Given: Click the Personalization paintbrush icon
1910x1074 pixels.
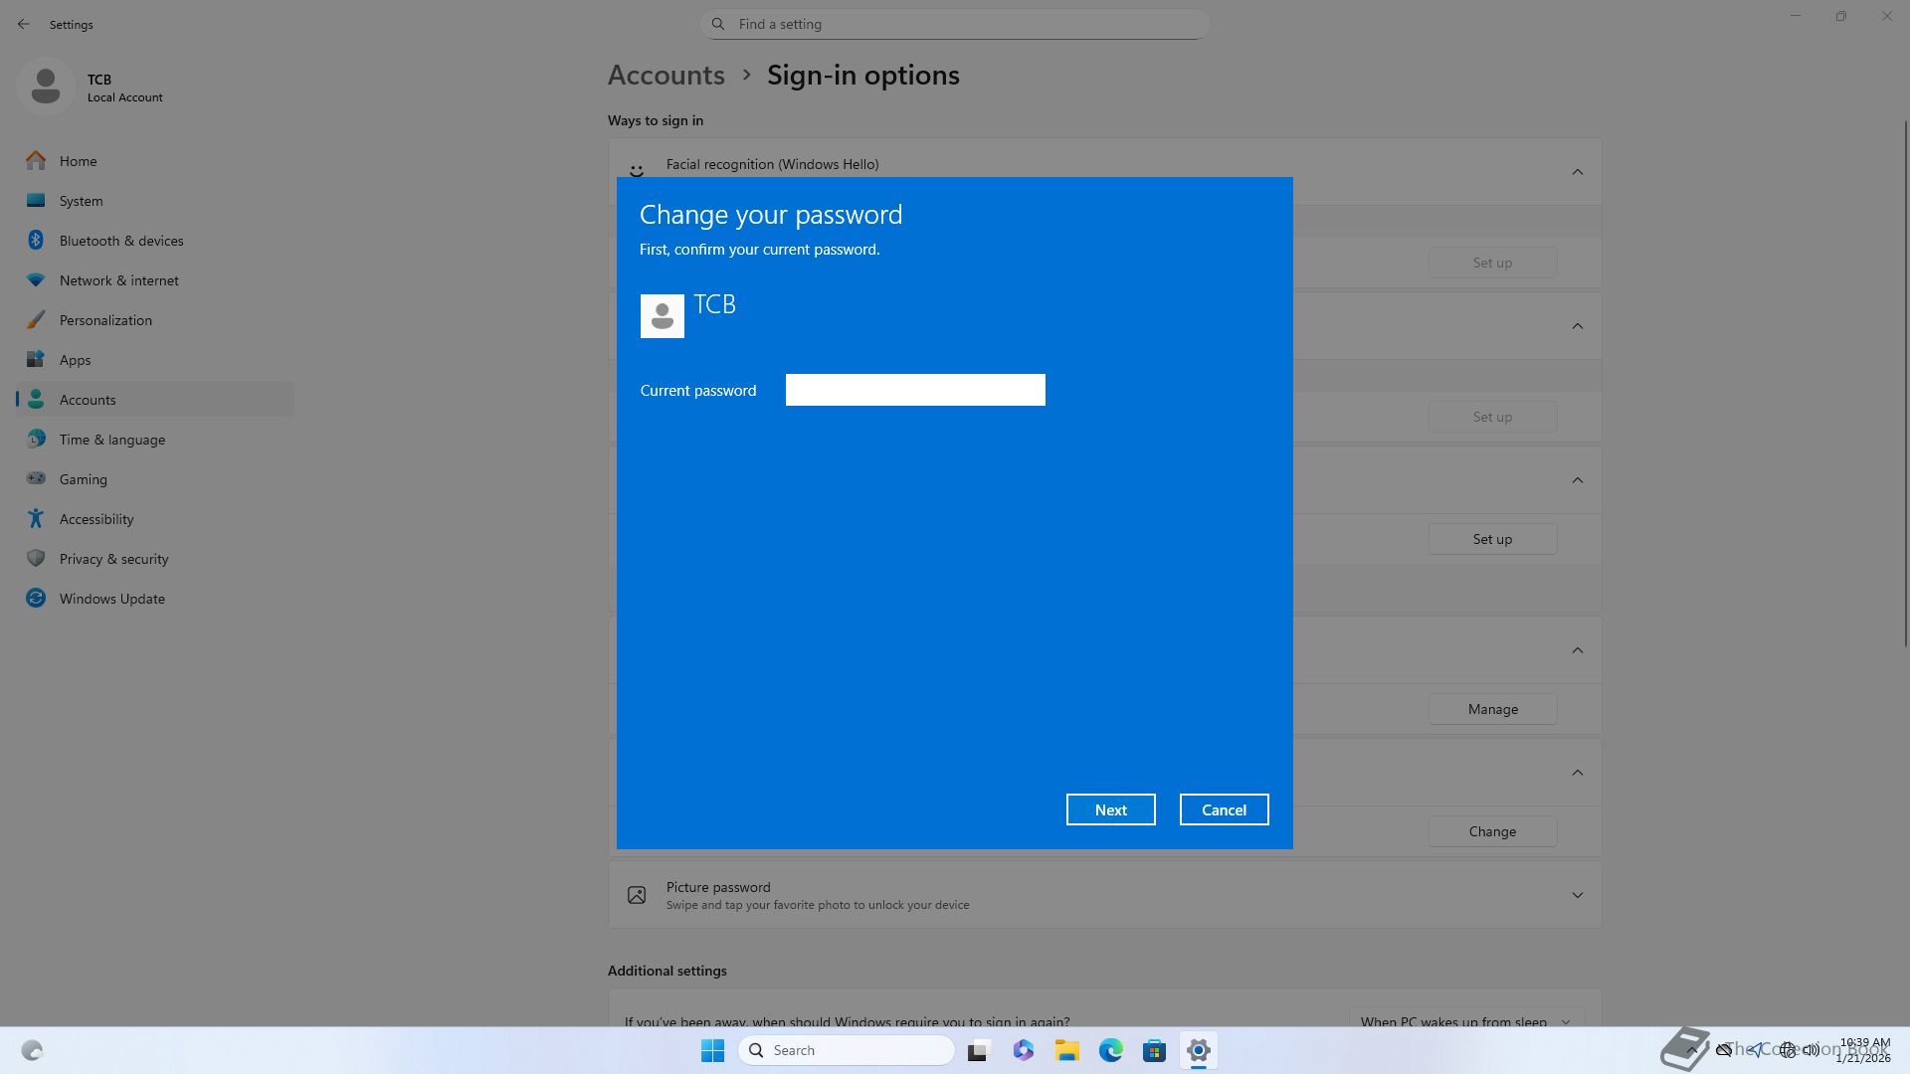Looking at the screenshot, I should [36, 320].
